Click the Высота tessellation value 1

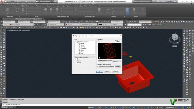click(x=86, y=63)
